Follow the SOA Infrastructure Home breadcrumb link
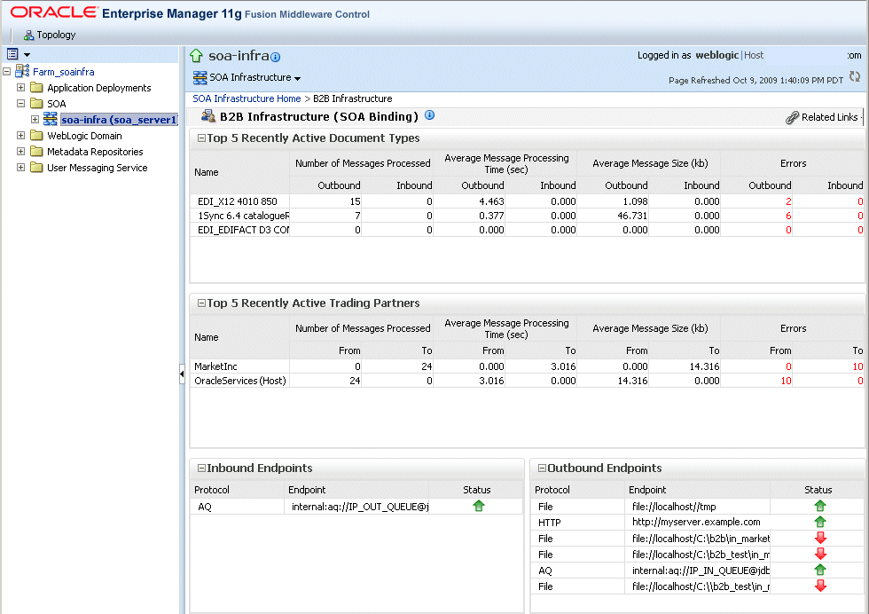Viewport: 869px width, 614px height. [247, 98]
